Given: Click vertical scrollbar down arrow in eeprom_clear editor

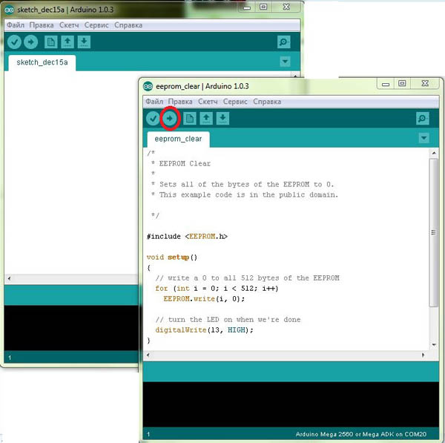Looking at the screenshot, I should tap(434, 345).
